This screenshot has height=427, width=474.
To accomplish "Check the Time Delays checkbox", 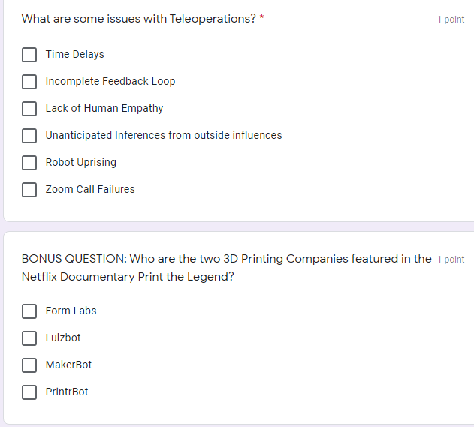I will [29, 55].
